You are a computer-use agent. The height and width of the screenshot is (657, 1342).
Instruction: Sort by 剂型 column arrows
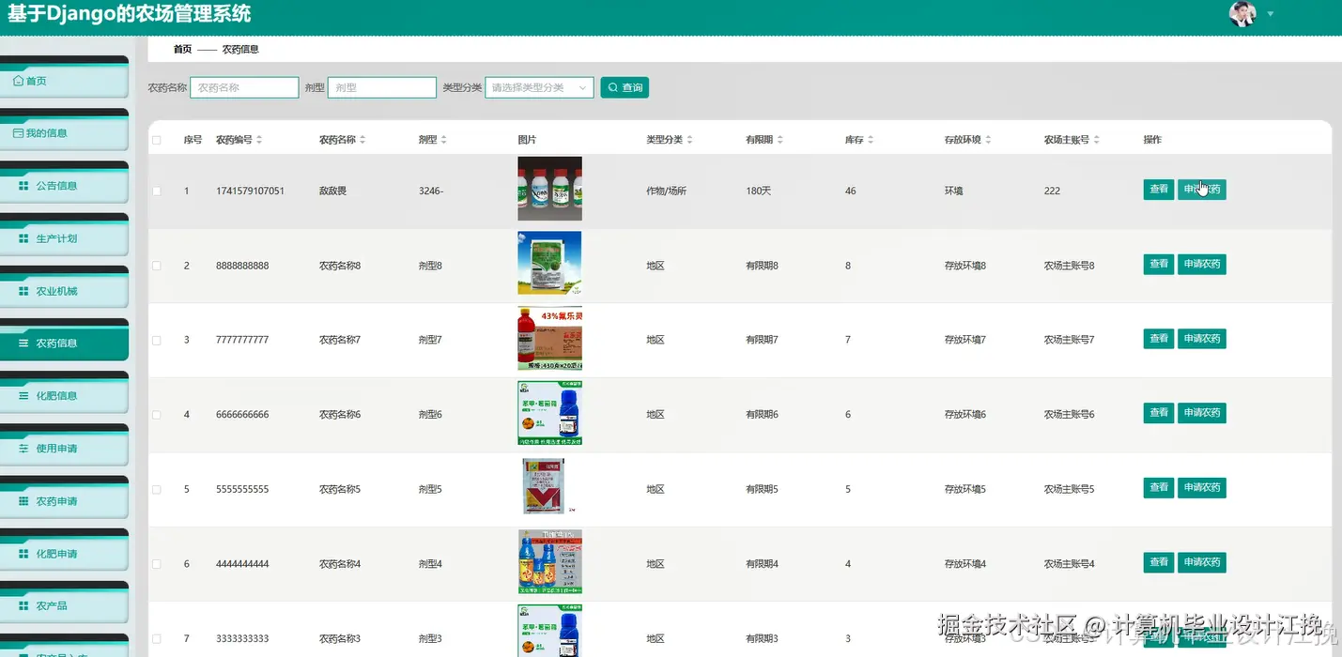point(444,140)
